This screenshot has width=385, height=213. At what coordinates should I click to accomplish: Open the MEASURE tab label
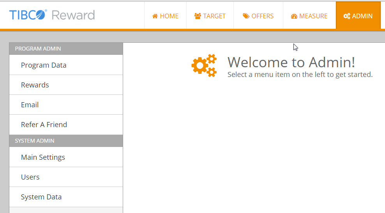(313, 16)
